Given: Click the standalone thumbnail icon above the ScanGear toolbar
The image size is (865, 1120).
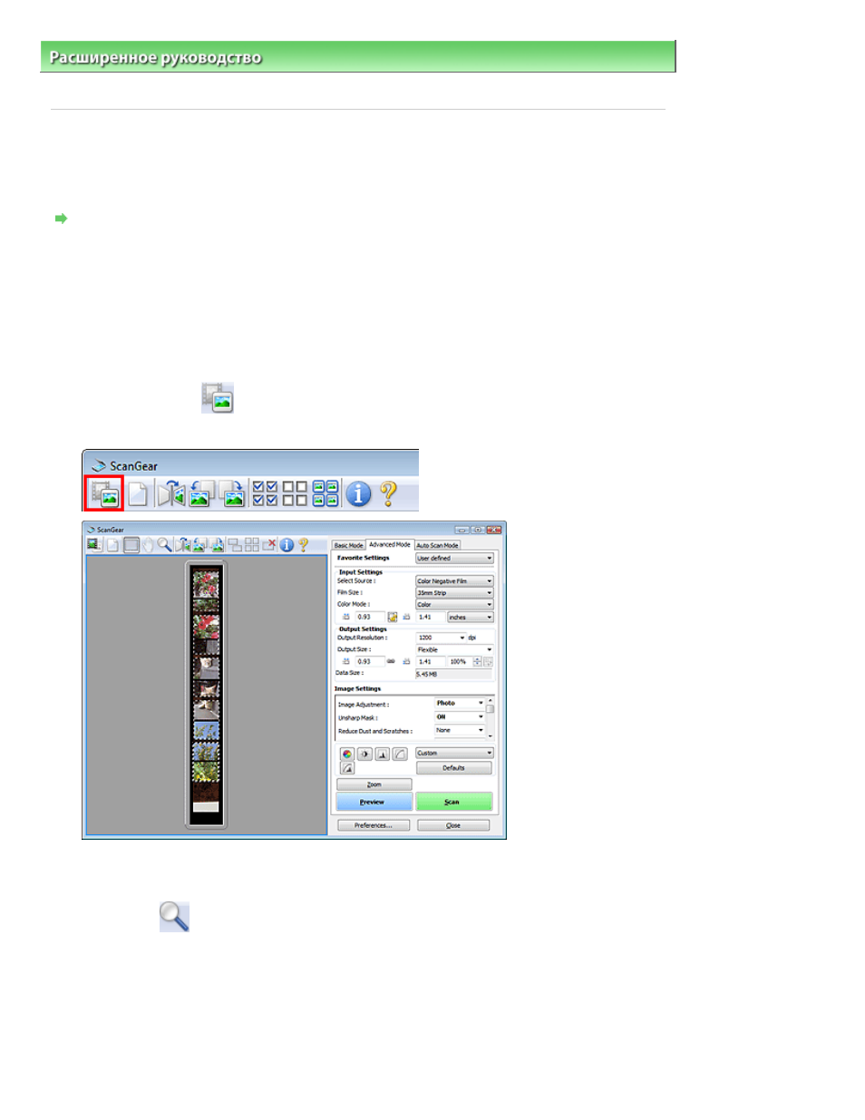Looking at the screenshot, I should pyautogui.click(x=218, y=397).
